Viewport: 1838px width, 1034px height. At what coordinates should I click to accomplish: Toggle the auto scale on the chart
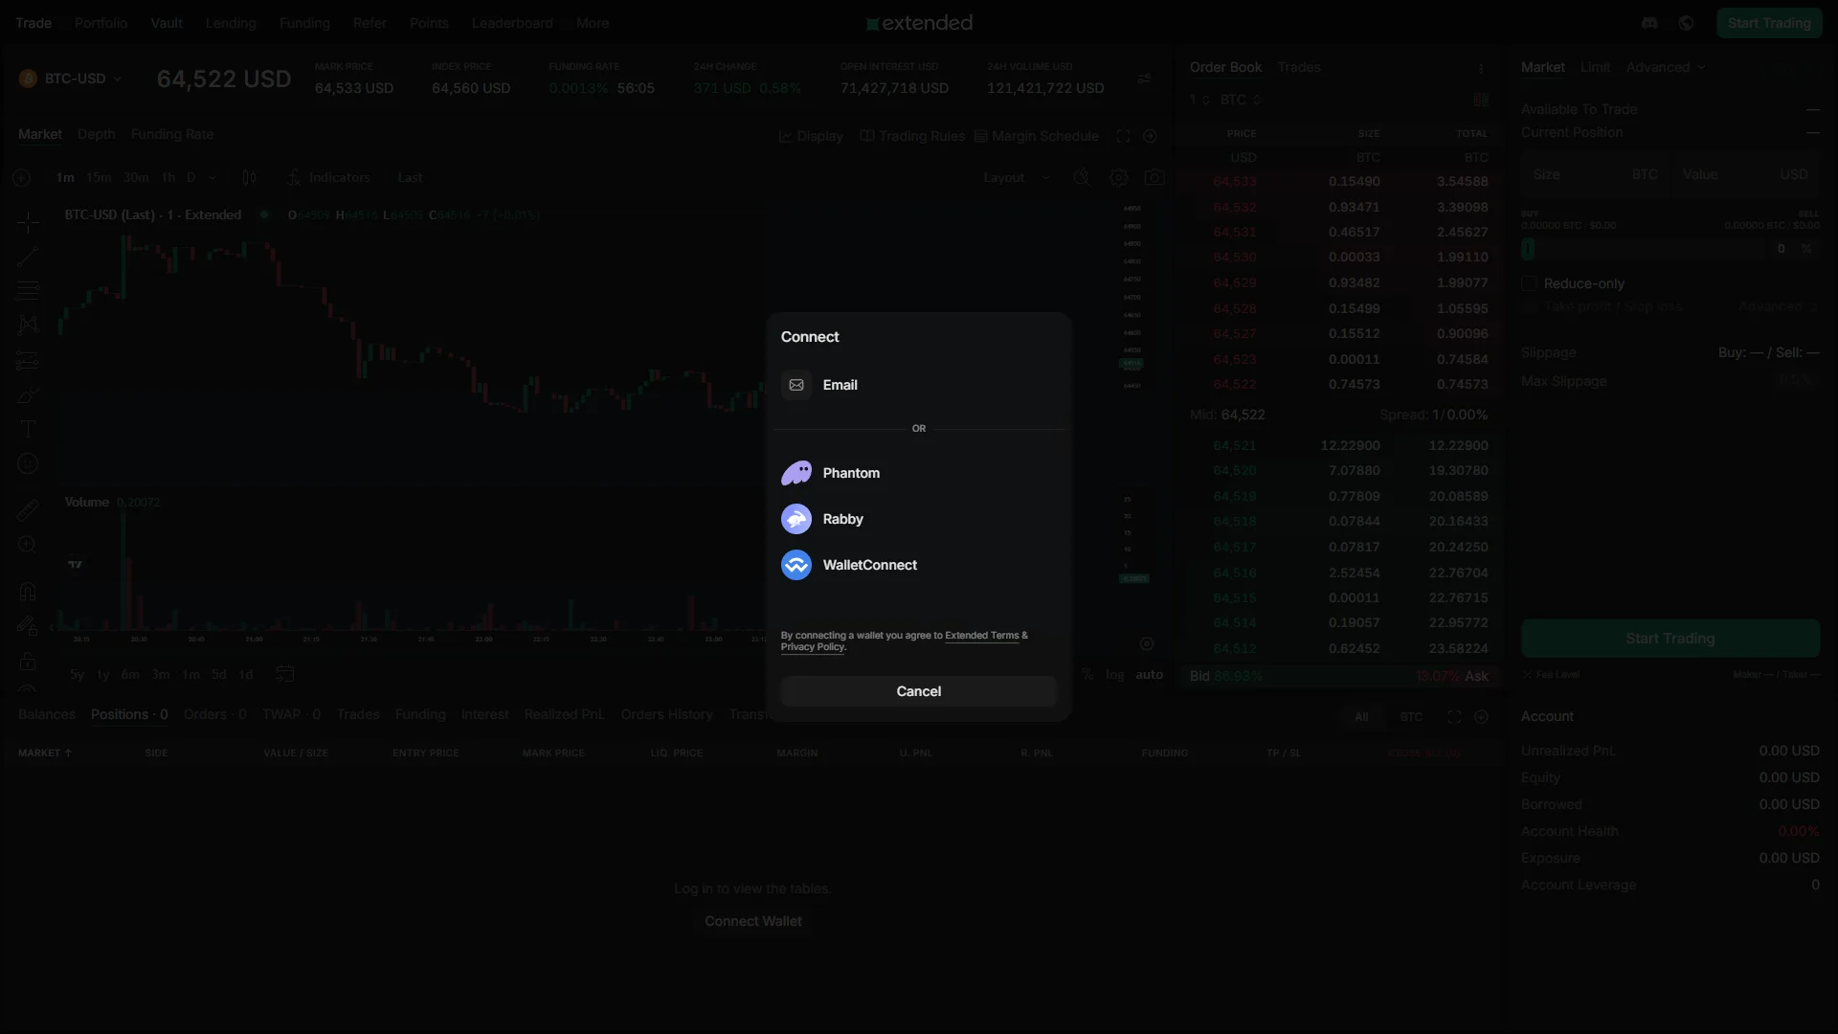tap(1149, 675)
